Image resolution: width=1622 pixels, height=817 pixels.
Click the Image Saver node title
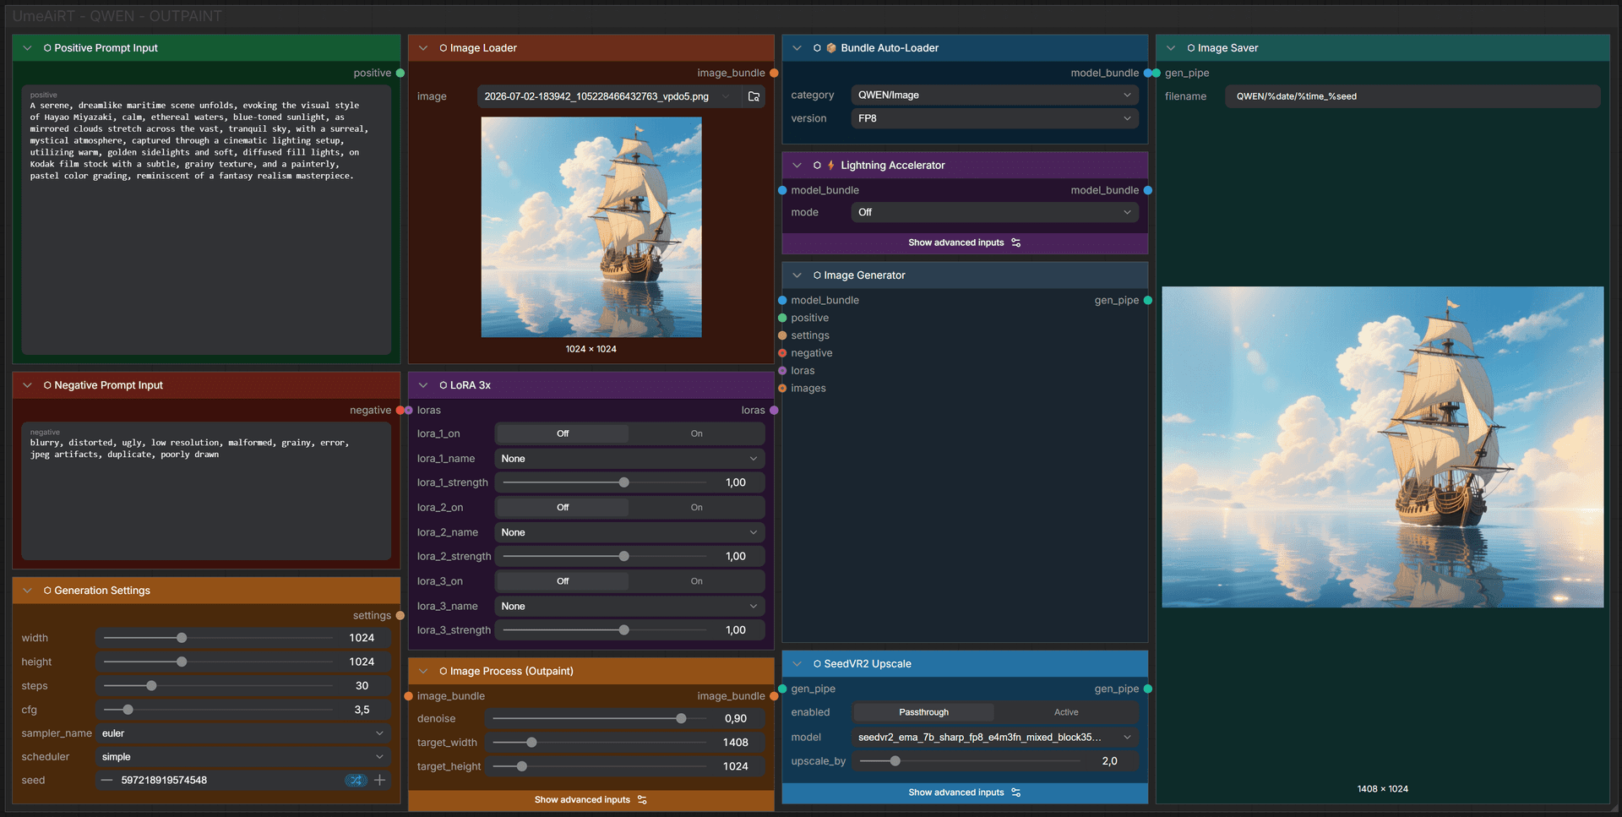coord(1227,48)
